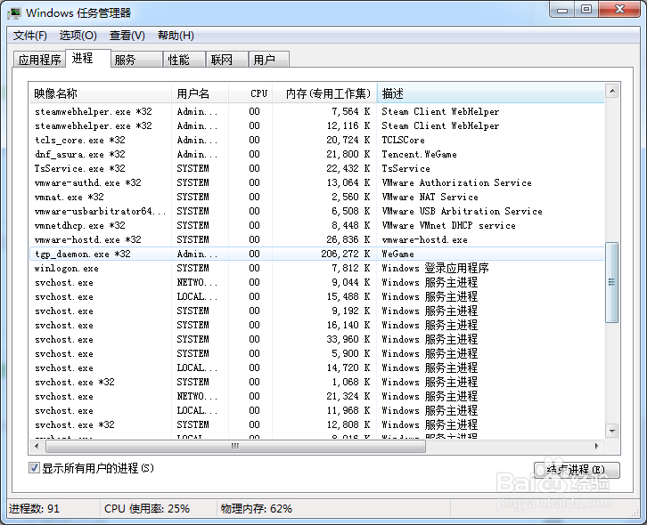647x525 pixels.
Task: Select svchost.exe using 15,488 K memory
Action: pos(317,296)
